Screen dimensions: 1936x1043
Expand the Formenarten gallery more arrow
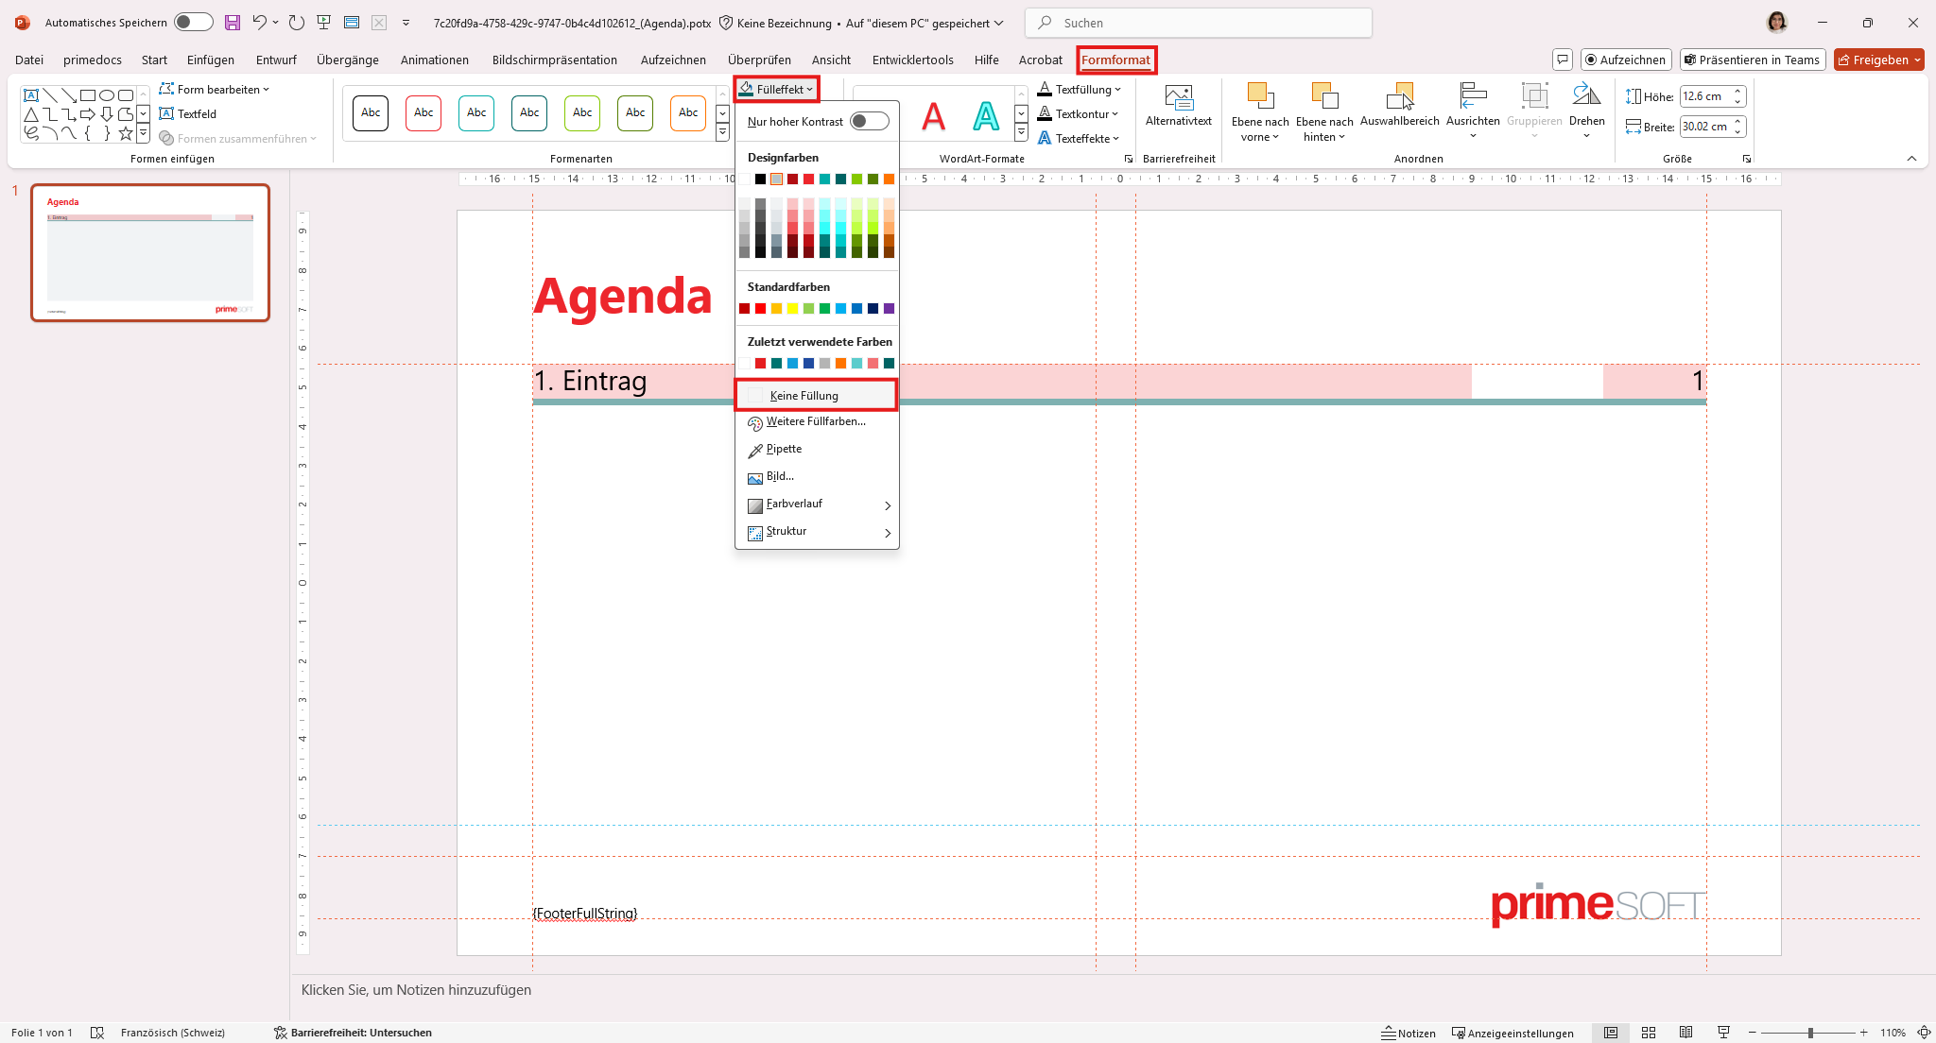(x=722, y=133)
